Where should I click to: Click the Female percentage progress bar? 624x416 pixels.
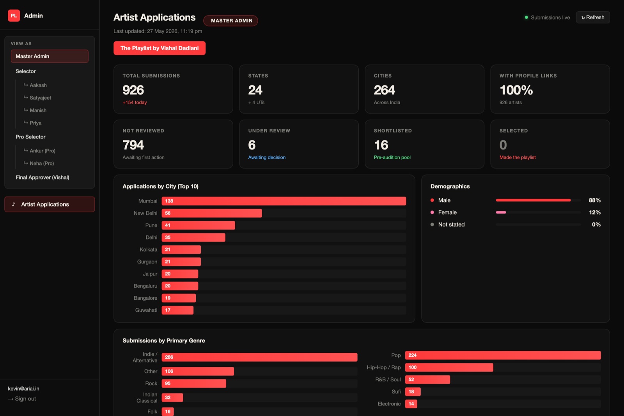(x=538, y=212)
